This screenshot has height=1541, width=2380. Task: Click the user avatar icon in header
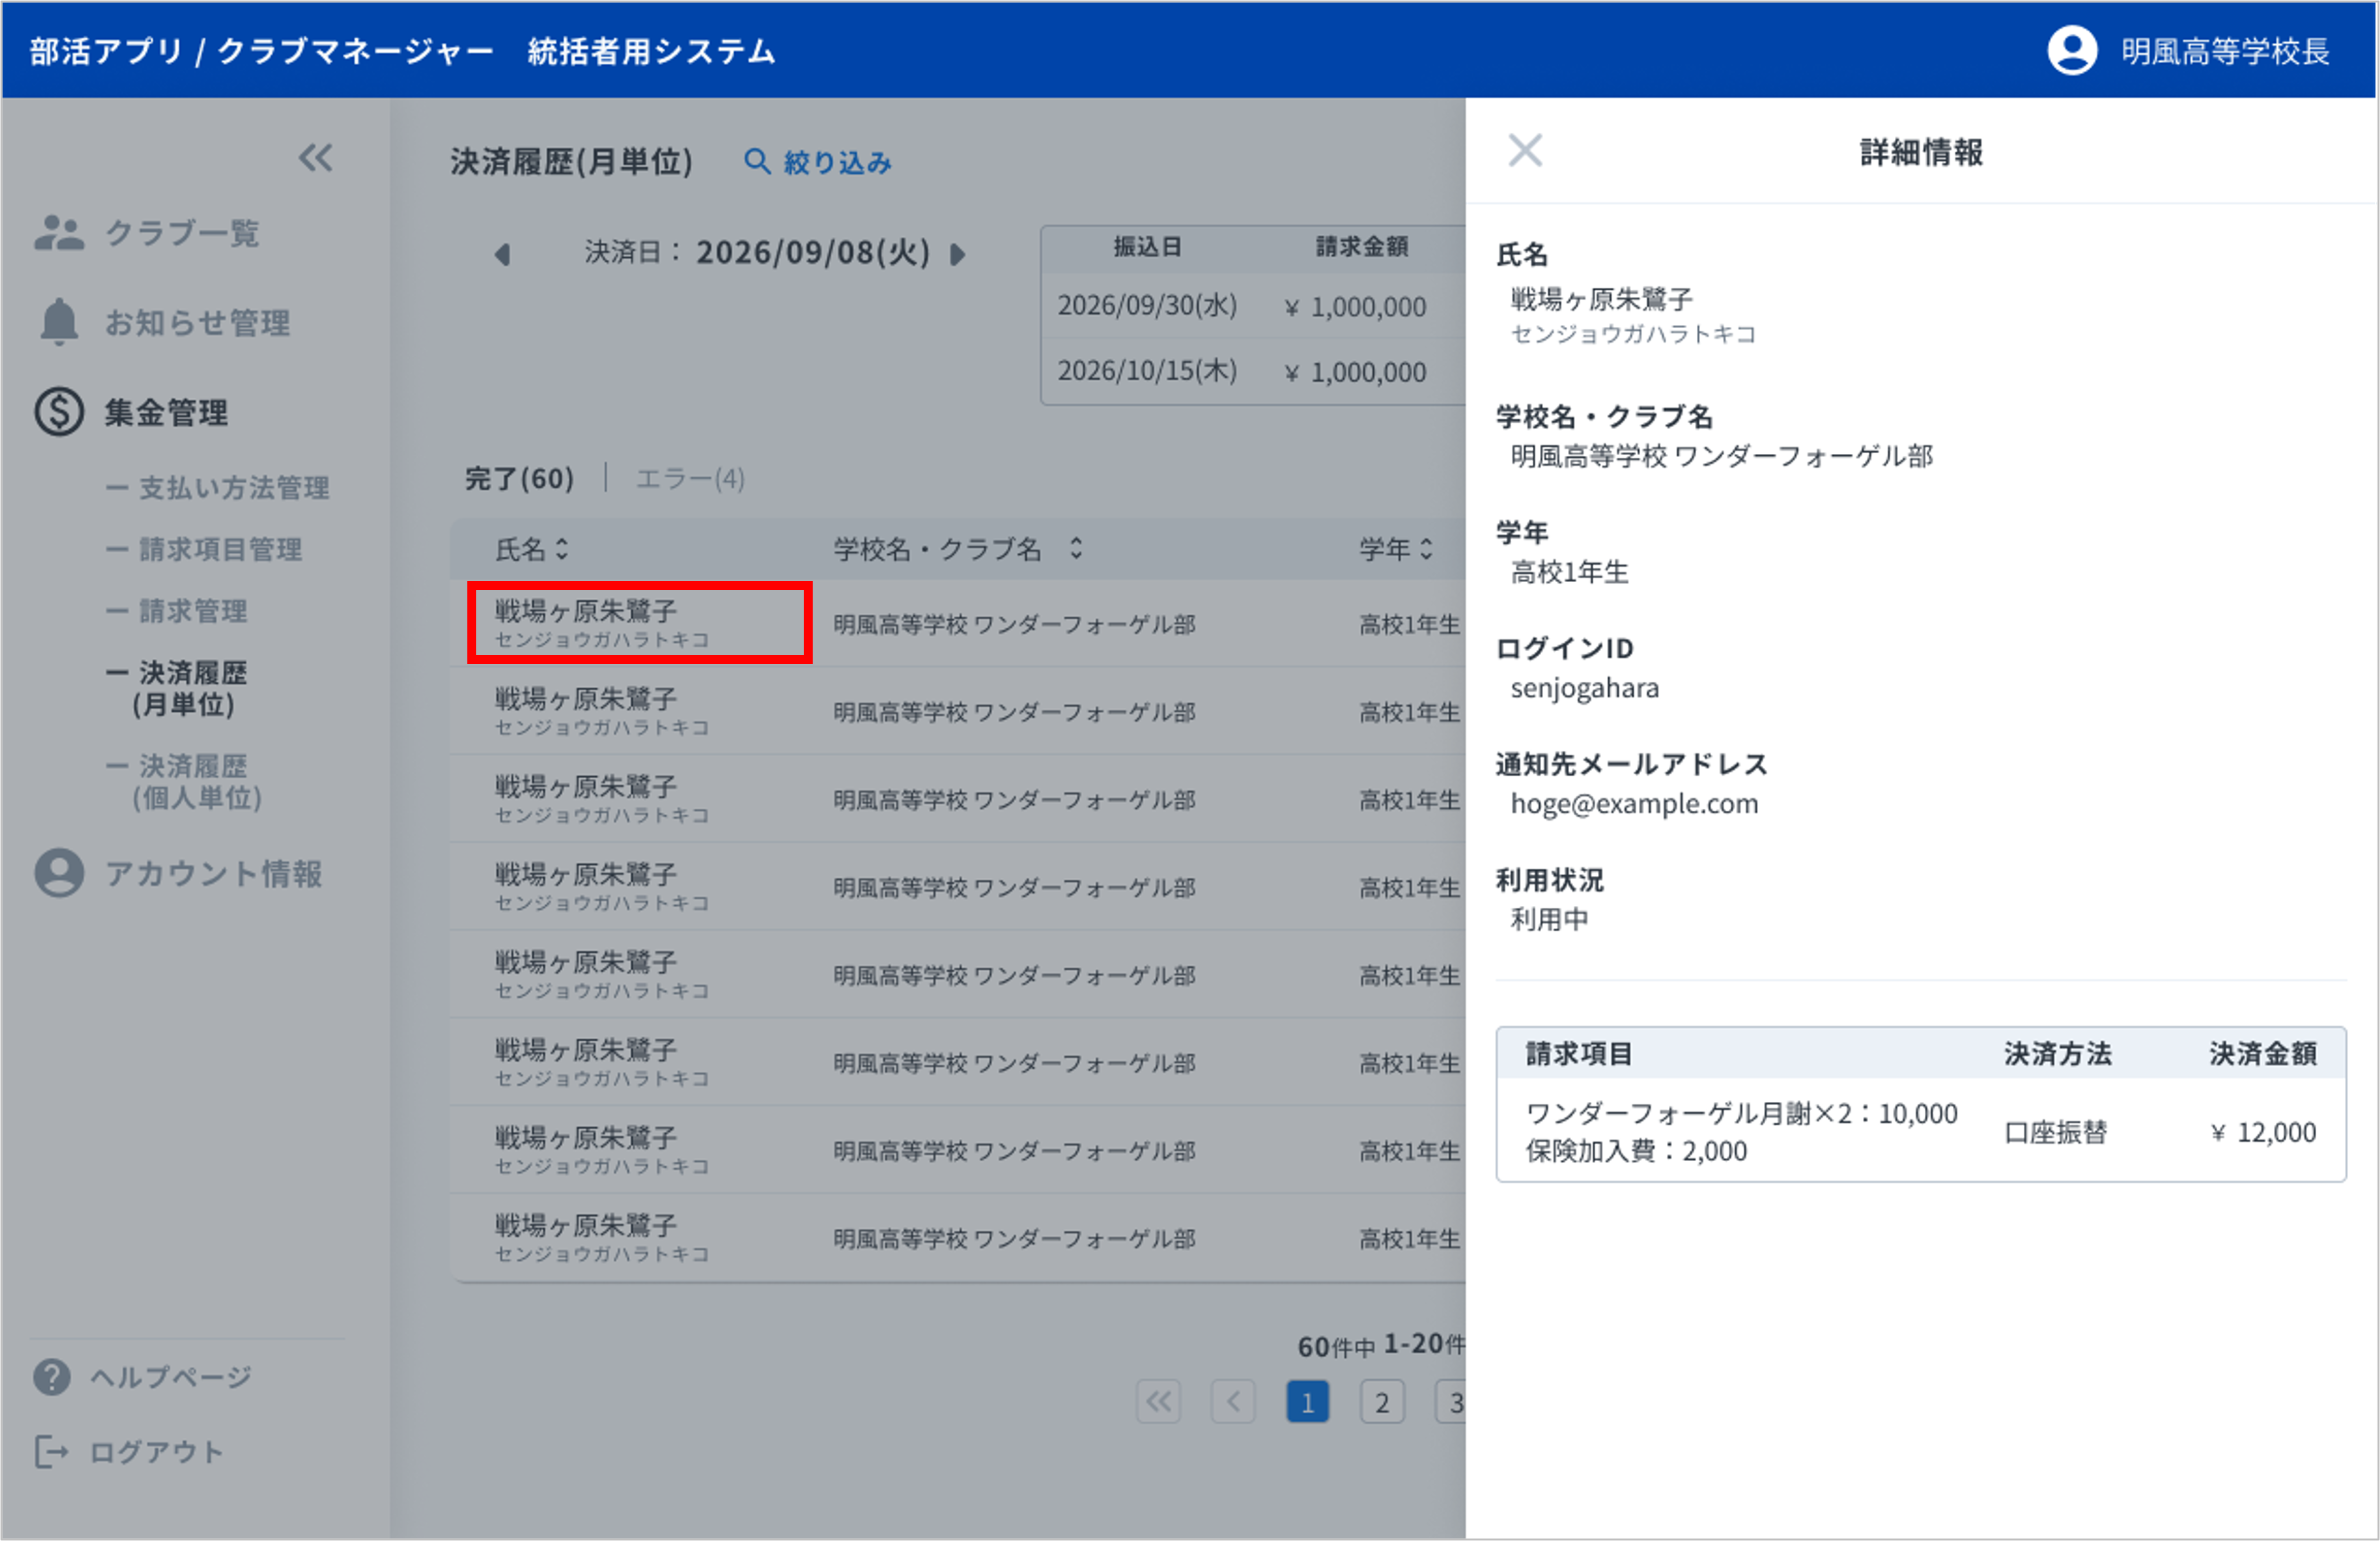click(2072, 50)
